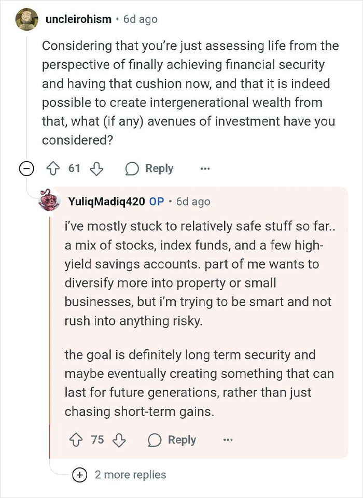Click uncleirohism's profile avatar
This screenshot has height=498, width=363.
25,19
